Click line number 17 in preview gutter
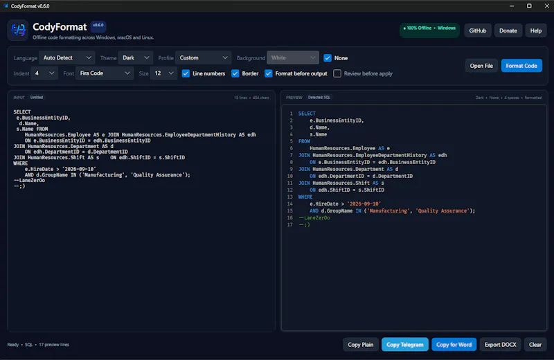The image size is (554, 360). click(289, 225)
